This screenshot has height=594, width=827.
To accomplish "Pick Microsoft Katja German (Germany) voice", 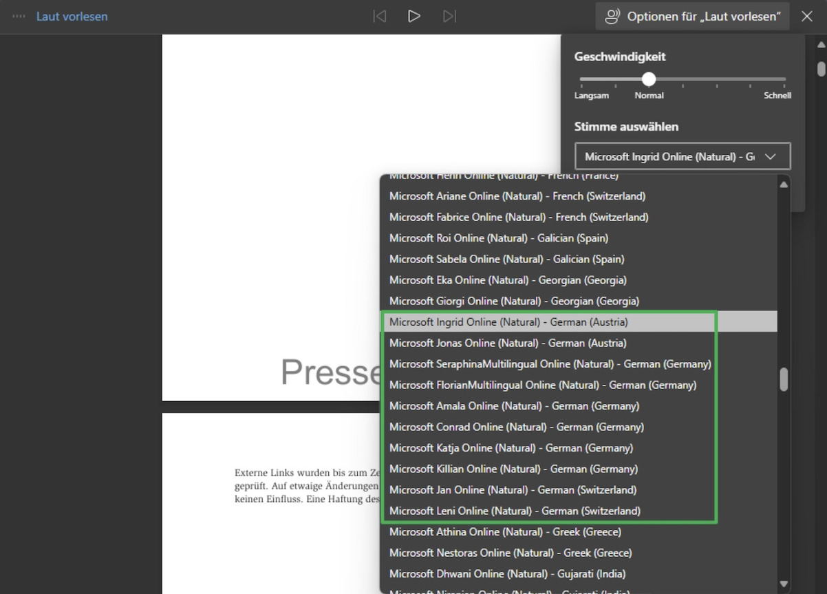I will point(579,448).
